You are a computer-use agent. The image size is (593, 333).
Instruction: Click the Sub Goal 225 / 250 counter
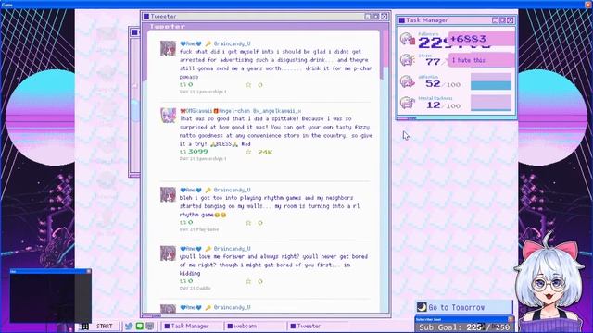(x=464, y=327)
